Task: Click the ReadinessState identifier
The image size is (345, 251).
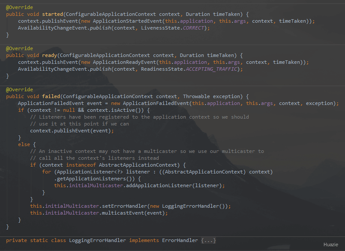Action: [162, 69]
